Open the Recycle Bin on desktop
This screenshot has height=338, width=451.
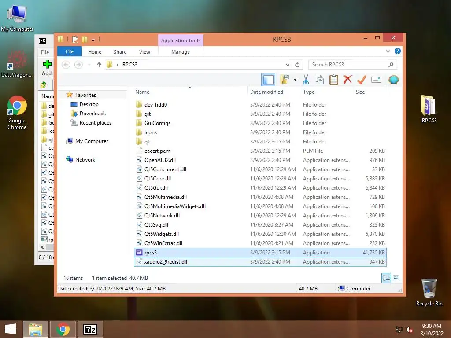pyautogui.click(x=429, y=292)
